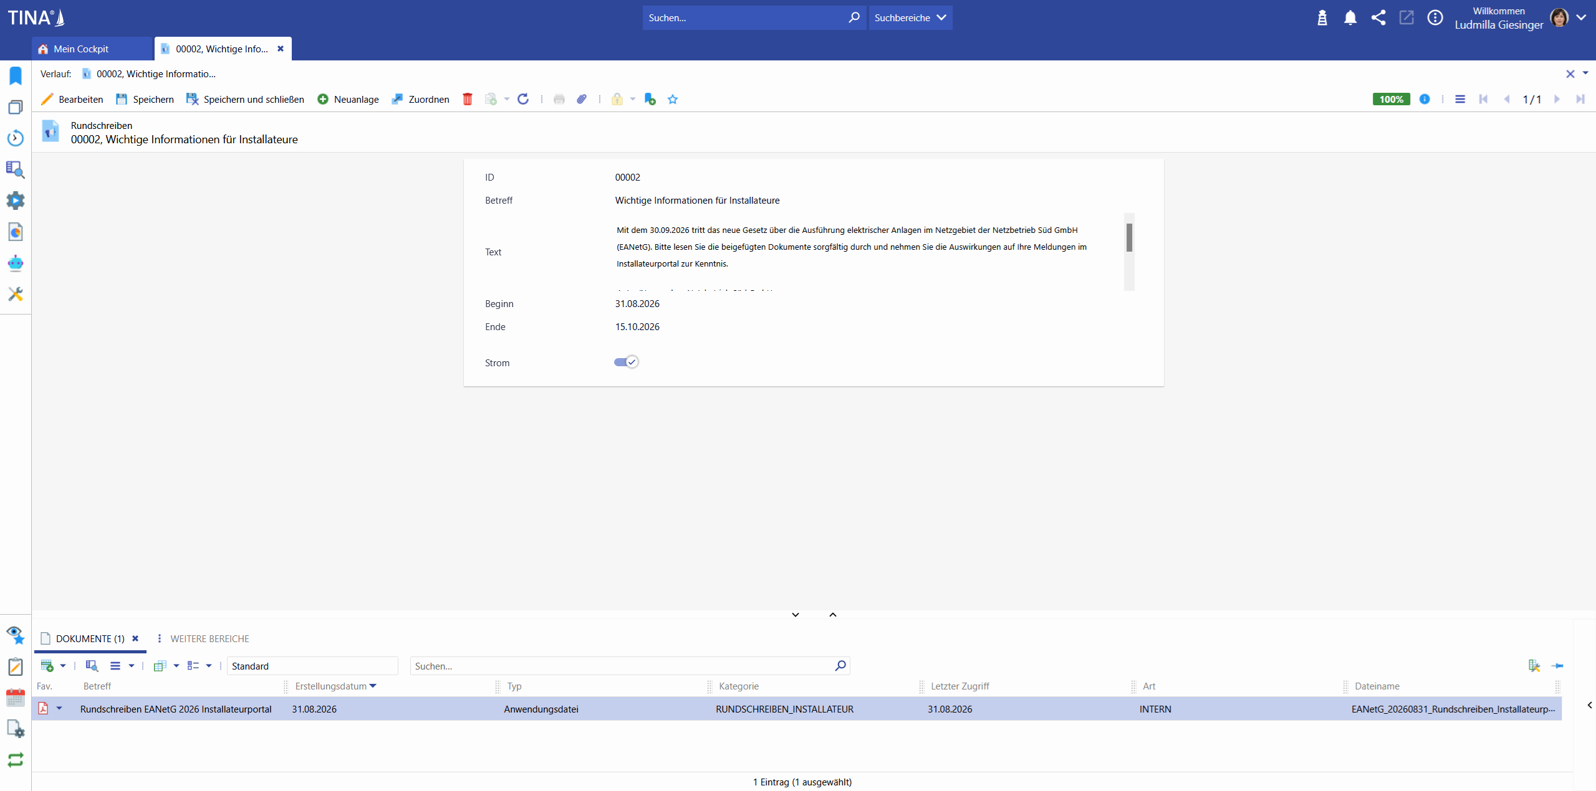Viewport: 1596px width, 791px height.
Task: Select the 00002, Wichtige Info... tab
Action: coord(222,49)
